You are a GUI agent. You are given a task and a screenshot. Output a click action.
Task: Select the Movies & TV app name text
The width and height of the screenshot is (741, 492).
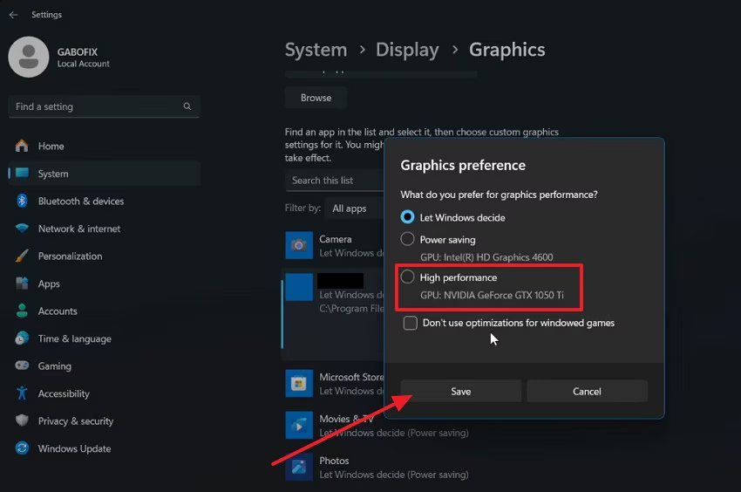[346, 419]
